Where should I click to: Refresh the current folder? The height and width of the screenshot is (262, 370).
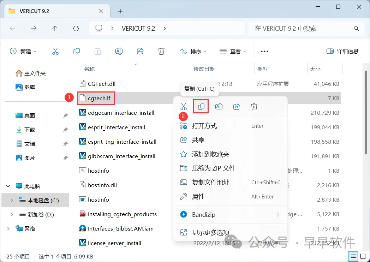coord(76,29)
